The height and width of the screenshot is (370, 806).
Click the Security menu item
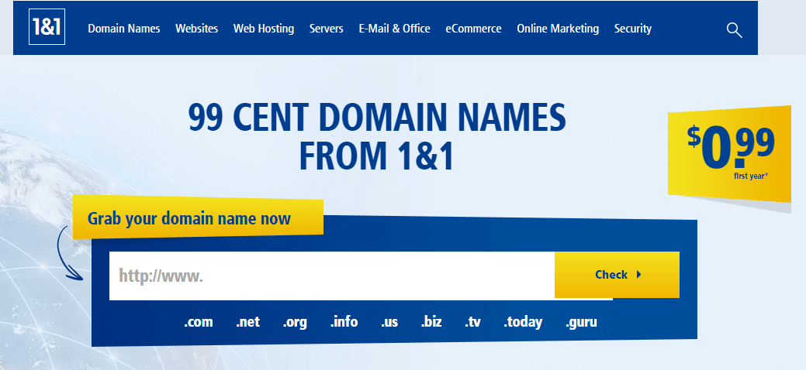(632, 29)
